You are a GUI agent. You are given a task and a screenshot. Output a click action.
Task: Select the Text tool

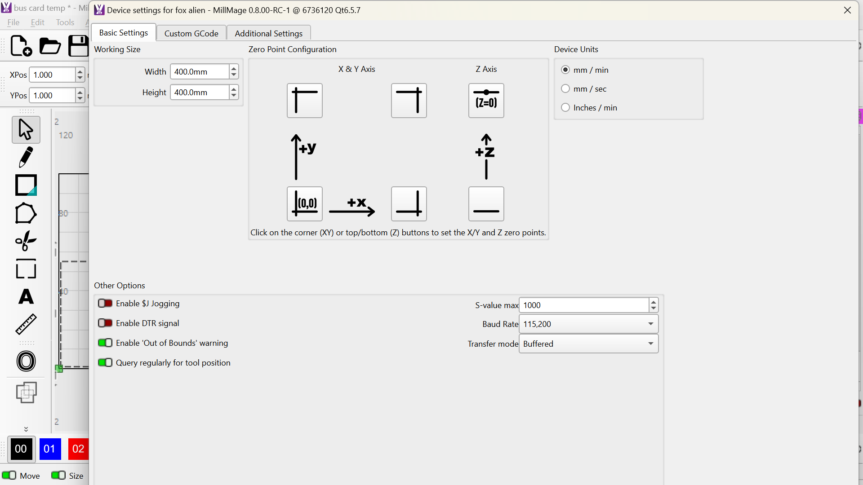coord(26,297)
